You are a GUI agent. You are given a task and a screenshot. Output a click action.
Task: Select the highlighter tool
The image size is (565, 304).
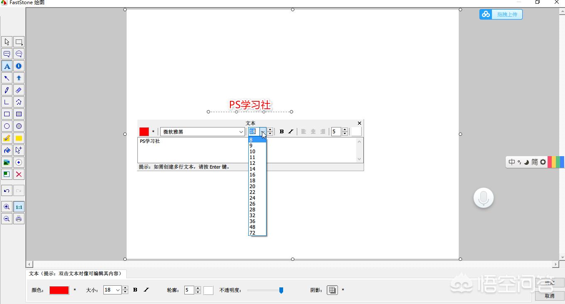tap(7, 138)
